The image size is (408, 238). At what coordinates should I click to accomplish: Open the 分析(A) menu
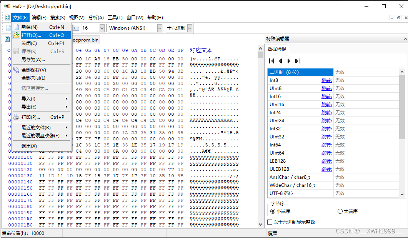(x=96, y=17)
